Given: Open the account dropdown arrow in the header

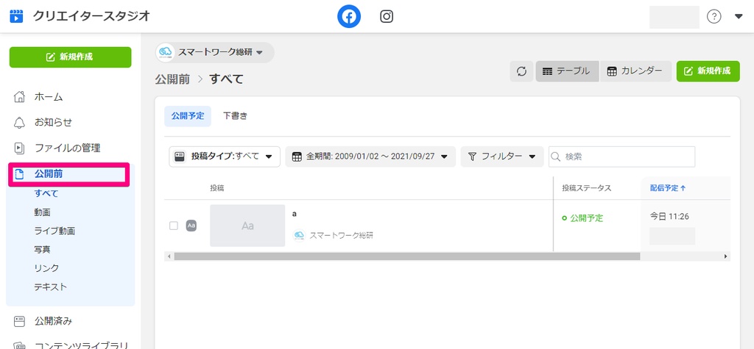Looking at the screenshot, I should (x=739, y=17).
